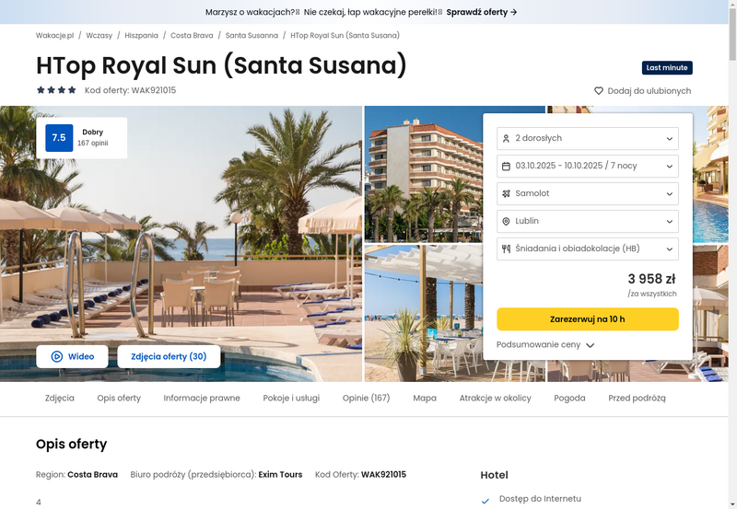Viewport: 737px width, 509px height.
Task: Expand the date range 03.10.2025 dropdown
Action: click(x=588, y=167)
